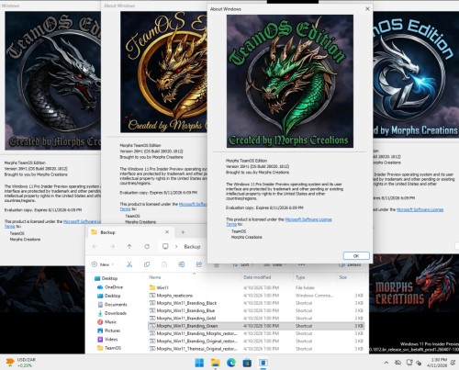
Task: Select Music in navigation pane
Action: [x=106, y=322]
